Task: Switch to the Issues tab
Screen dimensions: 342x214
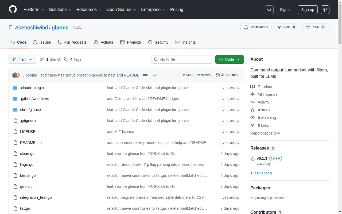Action: 42,42
